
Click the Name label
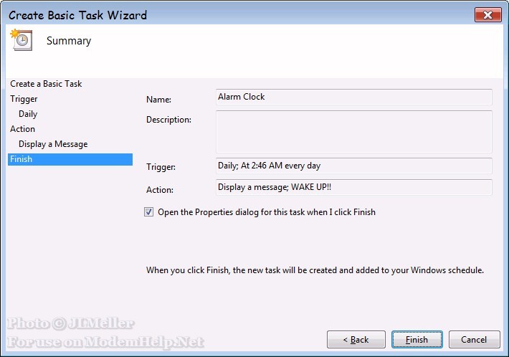point(158,100)
